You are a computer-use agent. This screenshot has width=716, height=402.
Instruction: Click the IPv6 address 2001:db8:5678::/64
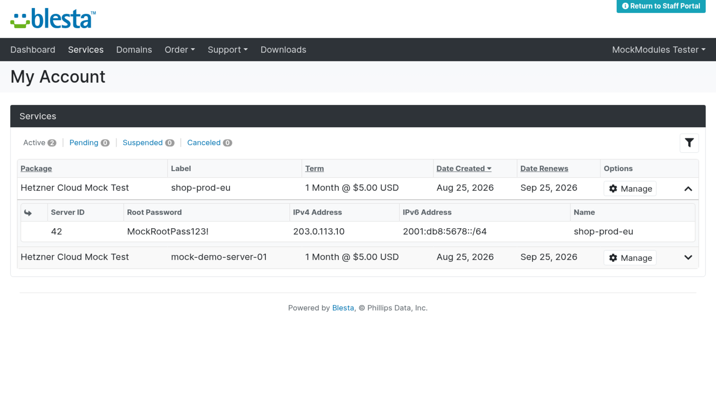[445, 232]
